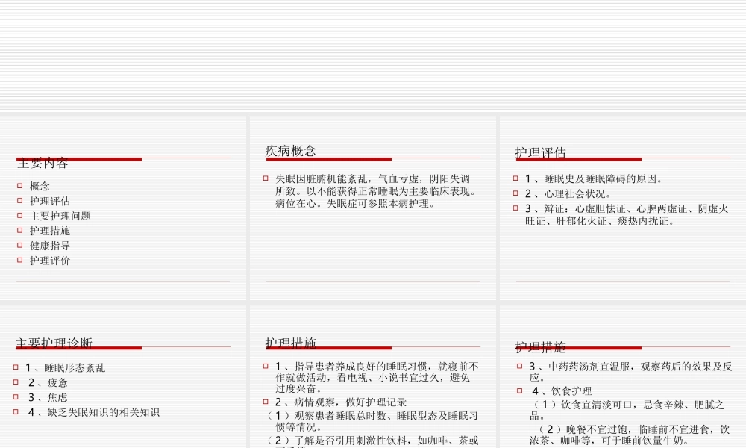Click the line 4、饮食护理
Image resolution: width=746 pixels, height=448 pixels.
pos(562,391)
